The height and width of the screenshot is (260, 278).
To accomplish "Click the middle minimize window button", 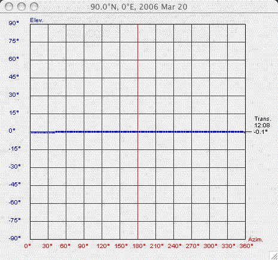I will click(22, 7).
